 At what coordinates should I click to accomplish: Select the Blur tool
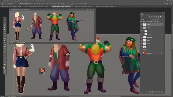[5, 47]
